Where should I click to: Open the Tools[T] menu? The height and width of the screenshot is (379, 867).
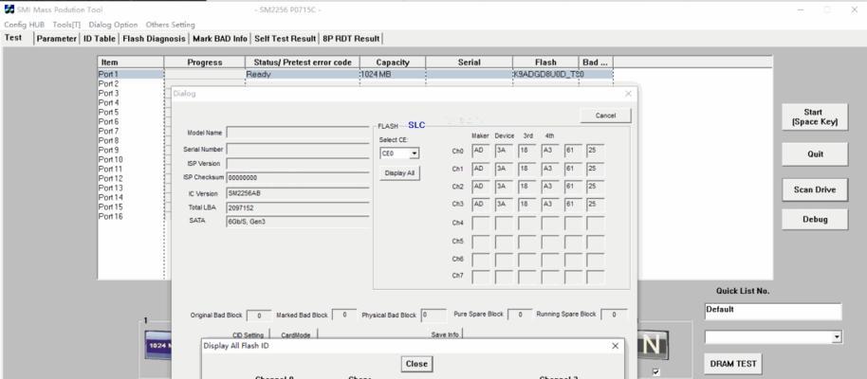(x=66, y=25)
